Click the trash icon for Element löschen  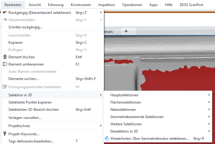[x=5, y=57]
